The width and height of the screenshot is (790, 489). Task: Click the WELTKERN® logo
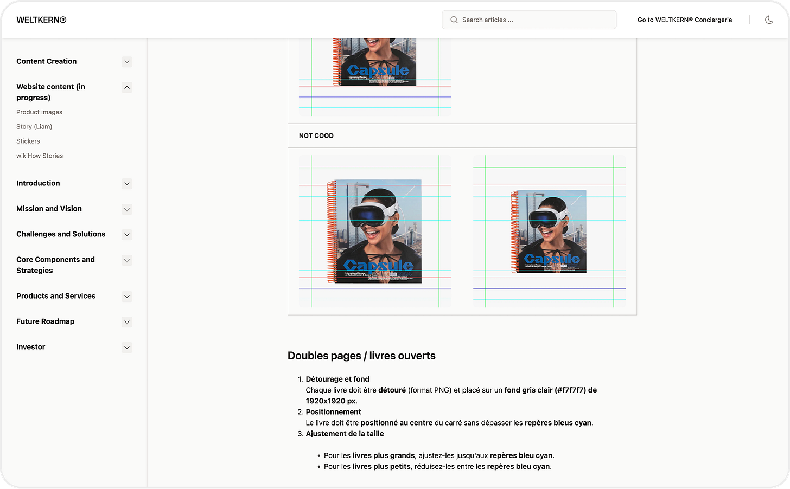[x=41, y=20]
